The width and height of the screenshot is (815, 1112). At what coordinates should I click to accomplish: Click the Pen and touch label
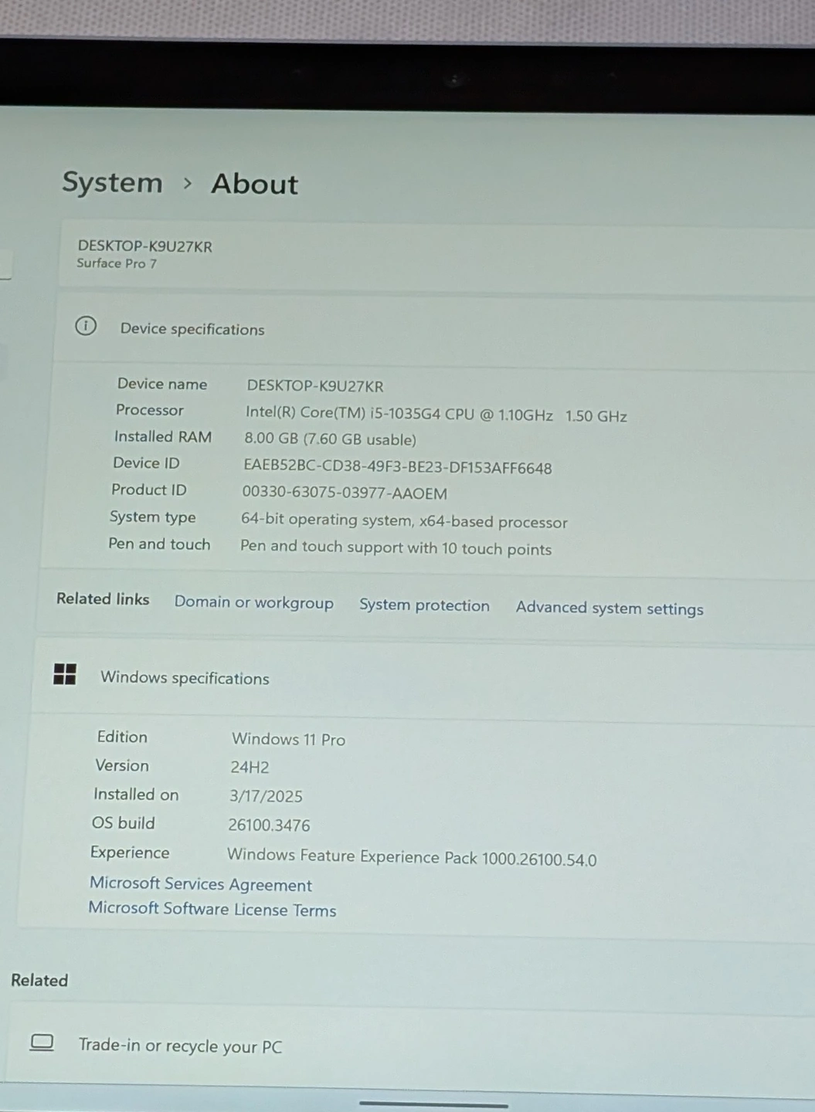pyautogui.click(x=159, y=544)
